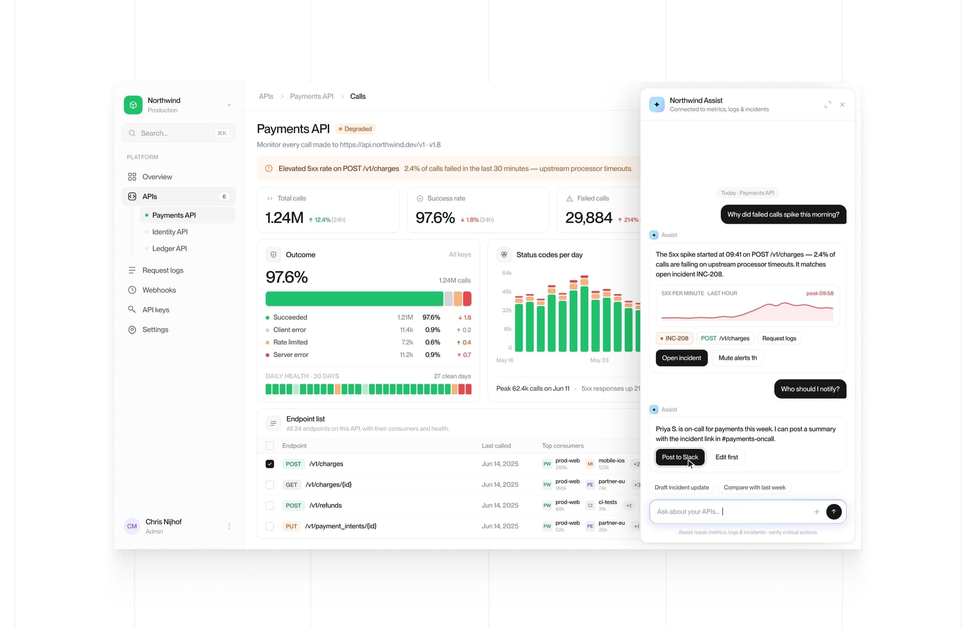This screenshot has width=976, height=628.
Task: Click the Success rate check-circle icon
Action: [x=420, y=199]
